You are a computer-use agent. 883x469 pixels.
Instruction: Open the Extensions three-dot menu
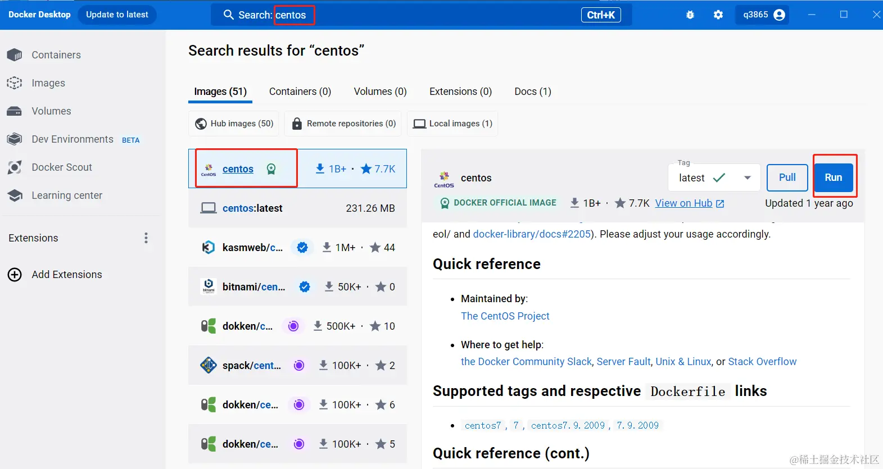[146, 238]
